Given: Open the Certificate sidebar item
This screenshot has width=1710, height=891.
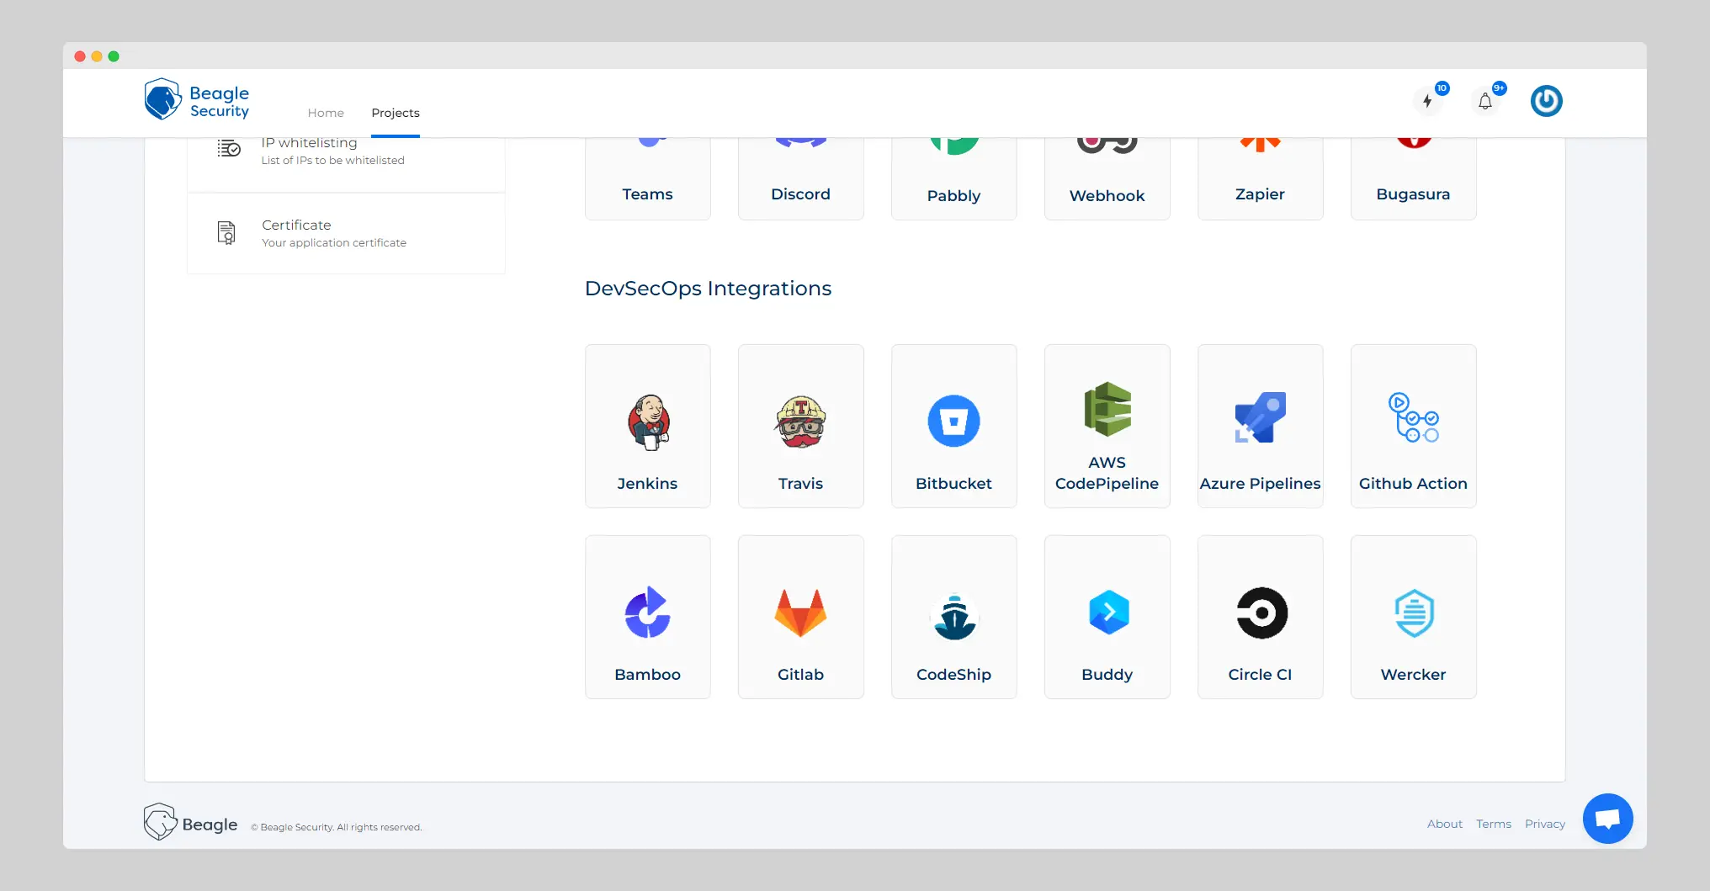Looking at the screenshot, I should pos(346,233).
